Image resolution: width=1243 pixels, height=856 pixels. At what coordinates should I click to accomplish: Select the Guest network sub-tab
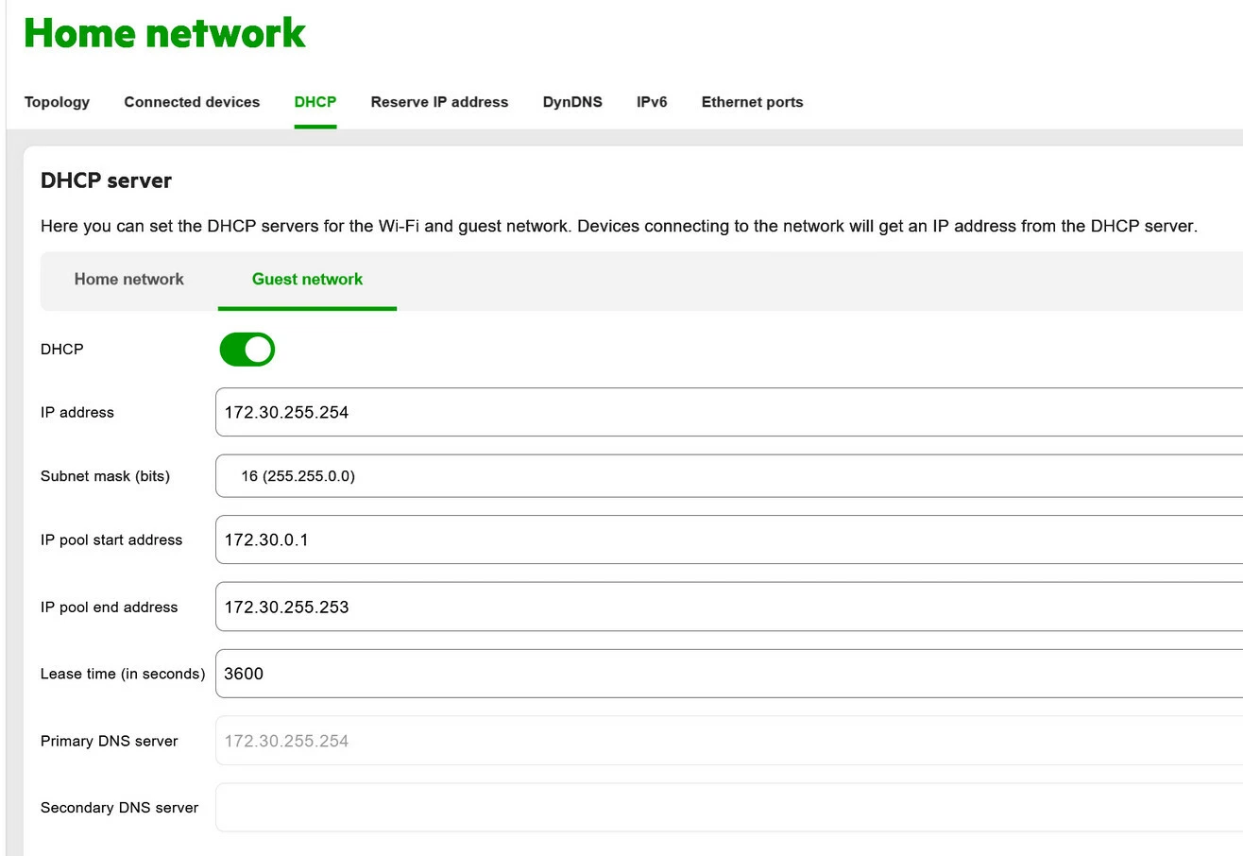pyautogui.click(x=307, y=280)
